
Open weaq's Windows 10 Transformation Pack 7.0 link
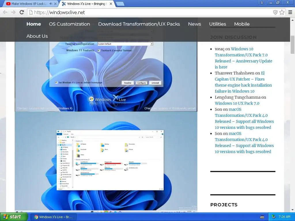tap(243, 58)
